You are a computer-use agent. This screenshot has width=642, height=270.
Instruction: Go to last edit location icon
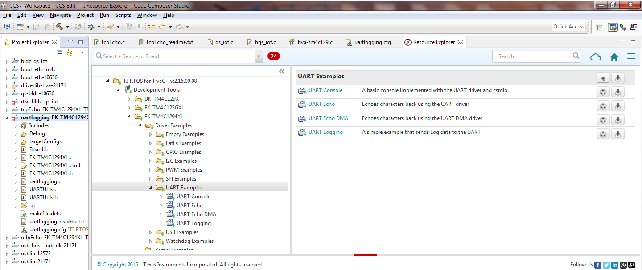point(152,27)
